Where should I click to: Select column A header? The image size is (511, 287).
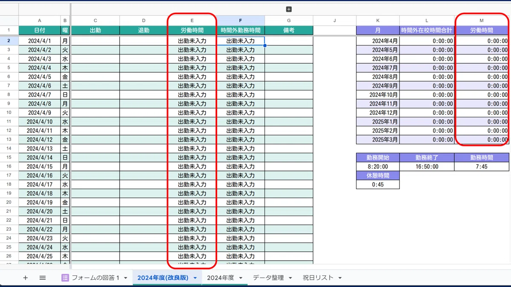click(40, 20)
